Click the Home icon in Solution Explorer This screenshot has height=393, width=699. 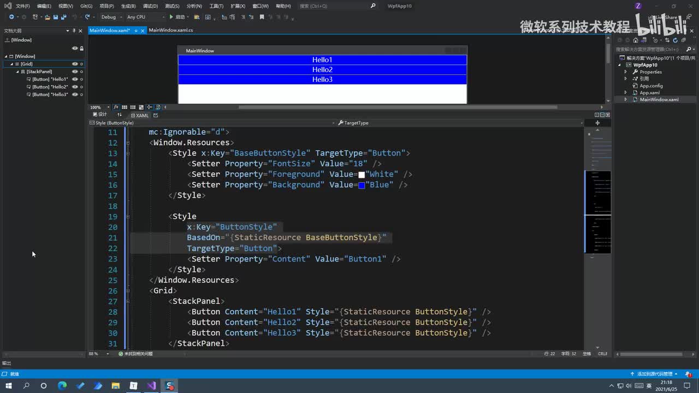pos(635,40)
